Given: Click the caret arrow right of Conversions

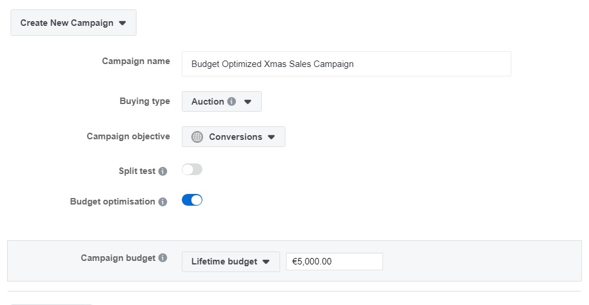Looking at the screenshot, I should [x=271, y=137].
